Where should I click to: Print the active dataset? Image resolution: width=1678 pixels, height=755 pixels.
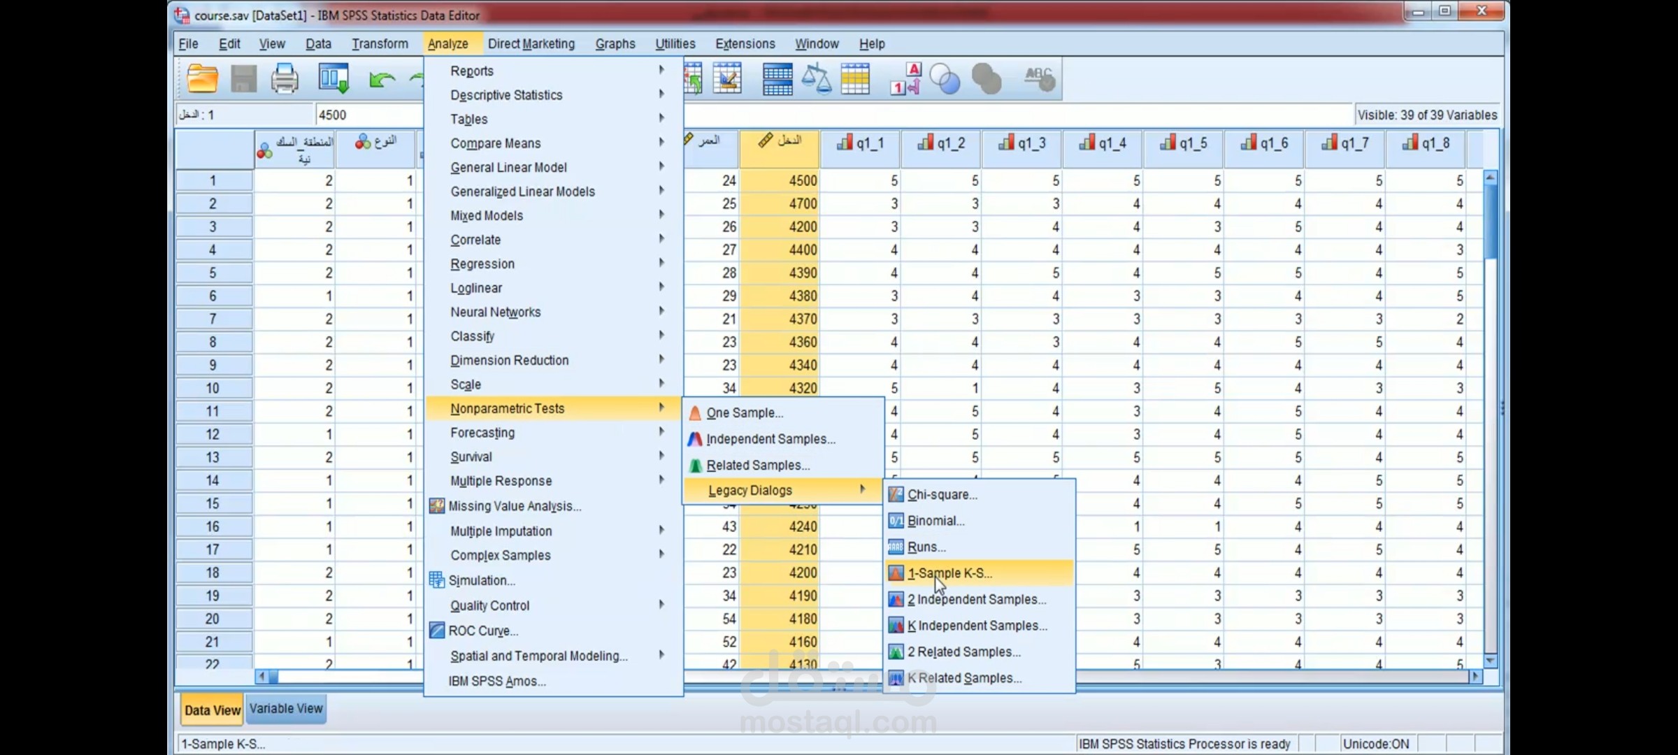285,78
